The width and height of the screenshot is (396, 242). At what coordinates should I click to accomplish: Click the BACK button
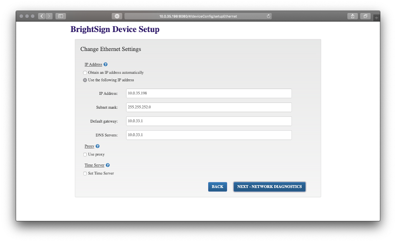pos(217,187)
